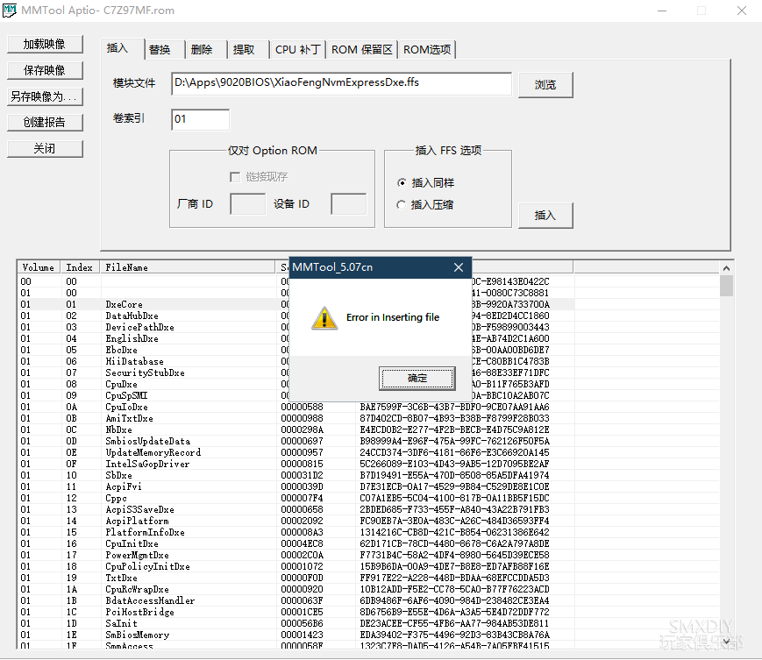Screen dimensions: 762x660
Task: Open the ROM 保留区 tab
Action: coord(362,50)
